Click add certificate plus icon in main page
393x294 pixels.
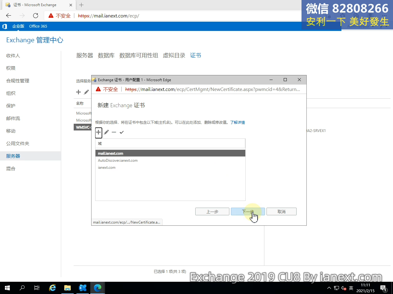pyautogui.click(x=78, y=92)
